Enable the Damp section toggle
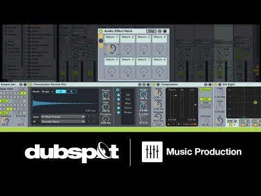 point(119,108)
